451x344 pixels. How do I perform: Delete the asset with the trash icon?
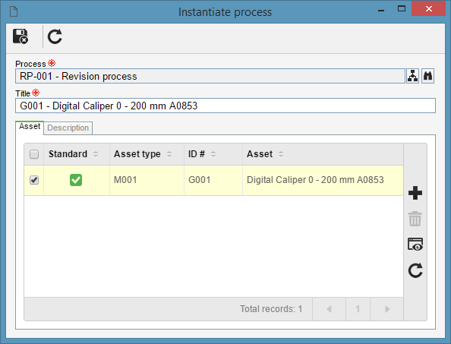pos(415,219)
